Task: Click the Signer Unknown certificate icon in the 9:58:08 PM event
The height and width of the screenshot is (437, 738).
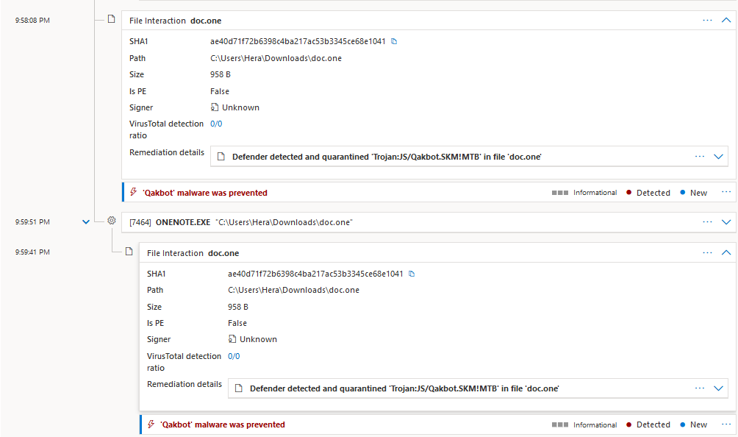Action: coord(215,107)
